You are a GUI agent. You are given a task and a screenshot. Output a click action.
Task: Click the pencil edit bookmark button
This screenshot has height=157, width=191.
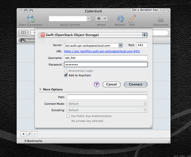click(x=29, y=134)
